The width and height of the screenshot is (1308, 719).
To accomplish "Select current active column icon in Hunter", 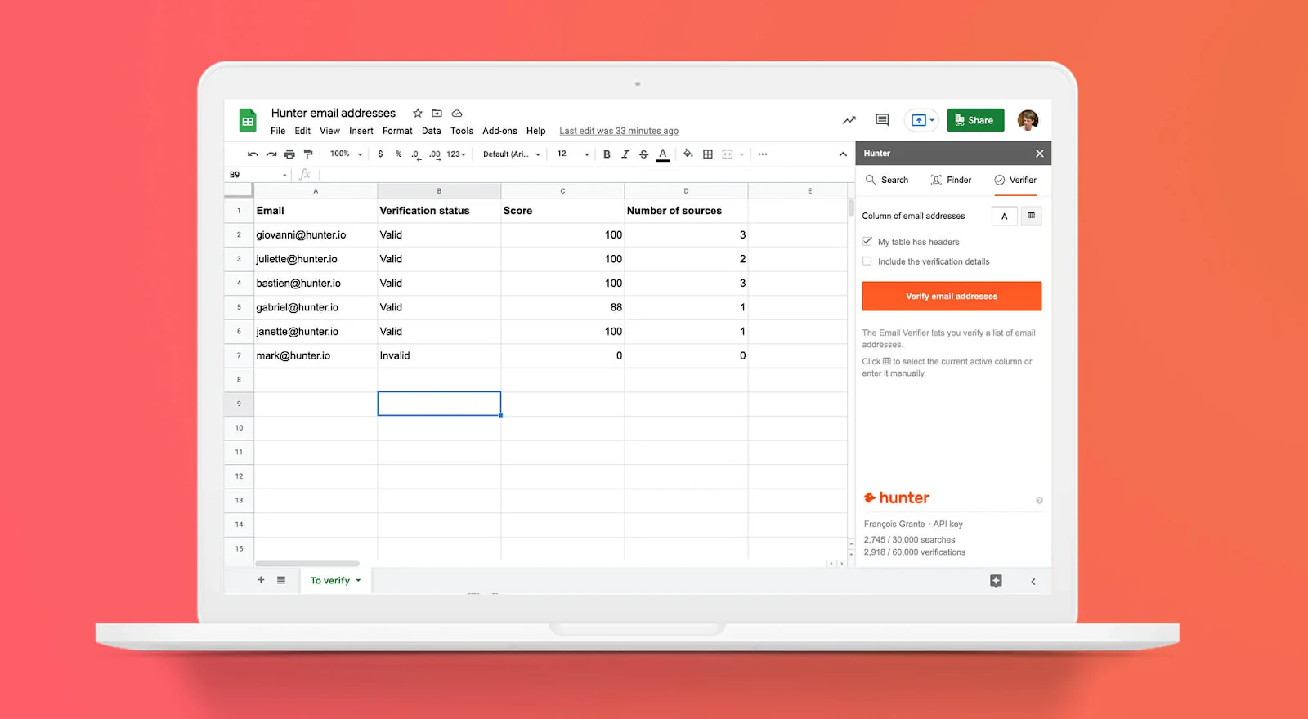I will click(1031, 216).
